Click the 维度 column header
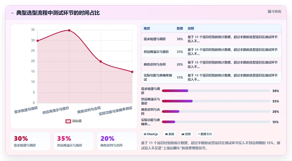Screen dimensions: 292x161 (x=147, y=29)
